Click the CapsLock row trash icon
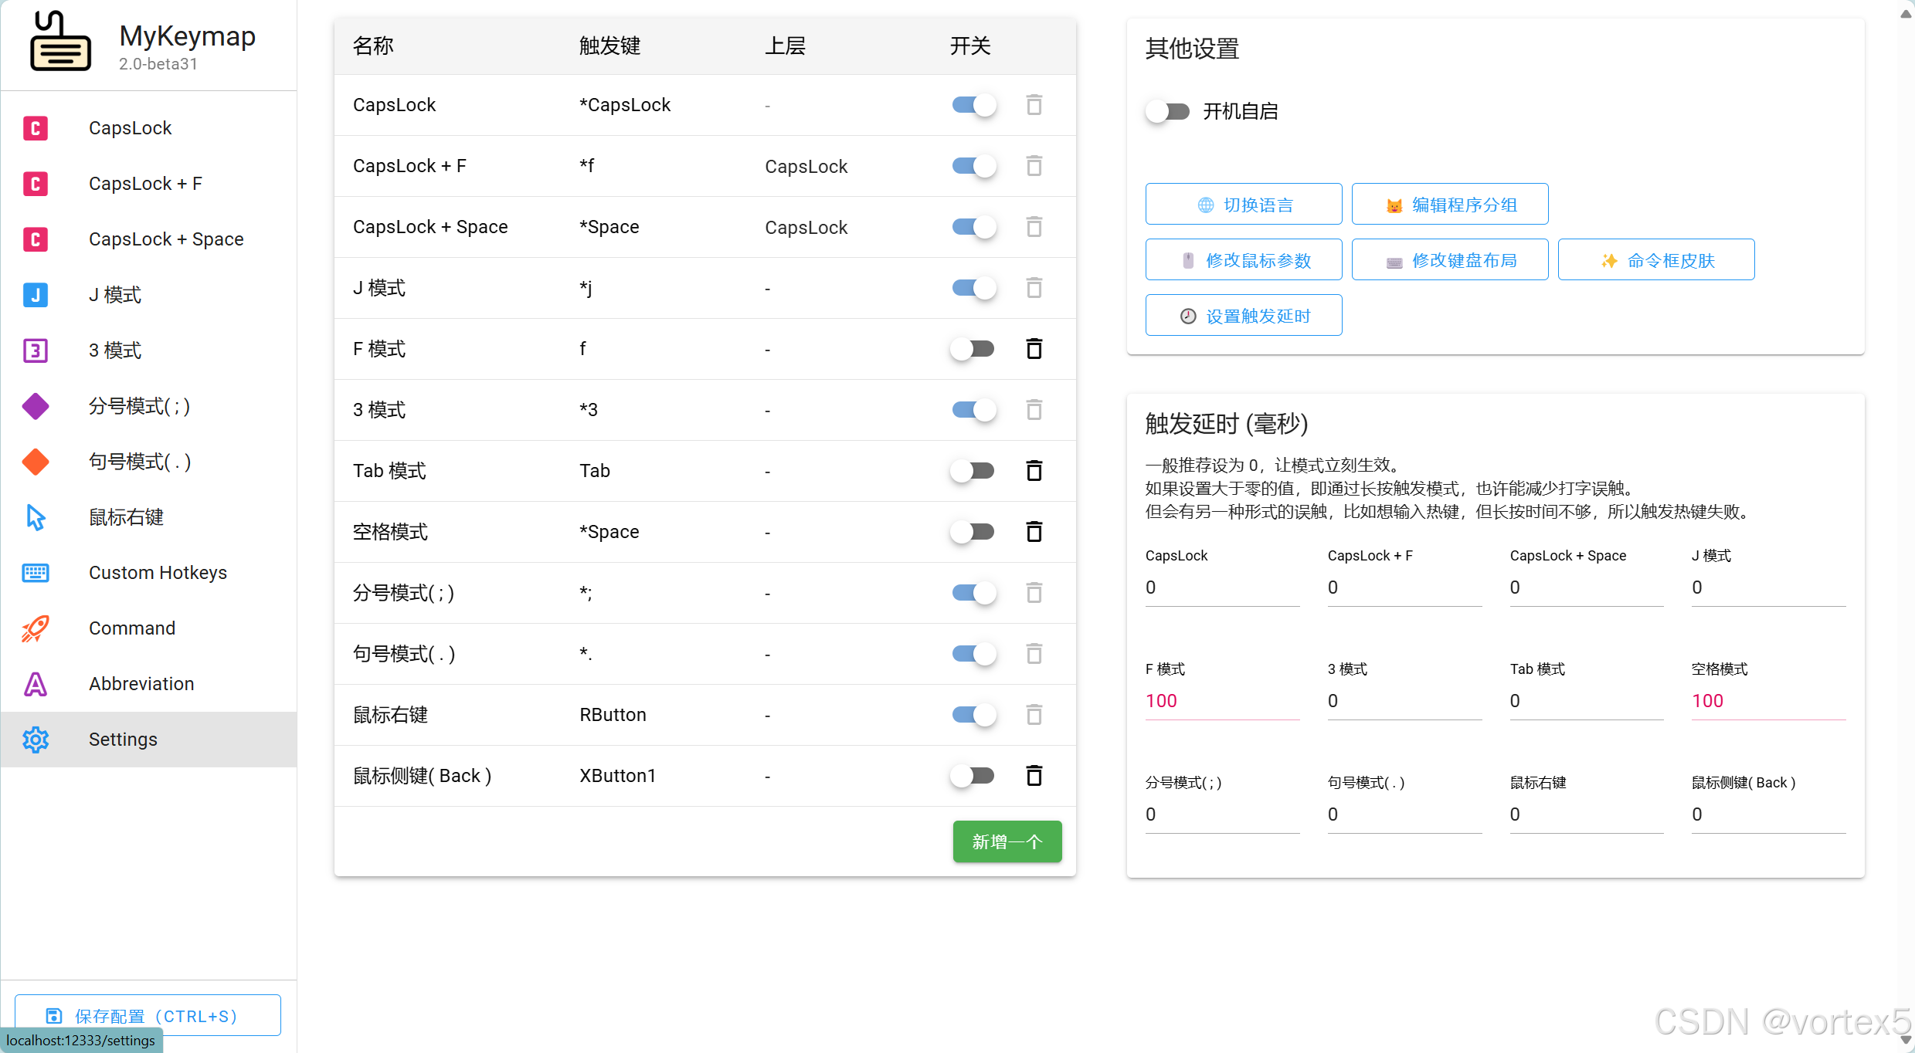The height and width of the screenshot is (1053, 1915). tap(1034, 105)
